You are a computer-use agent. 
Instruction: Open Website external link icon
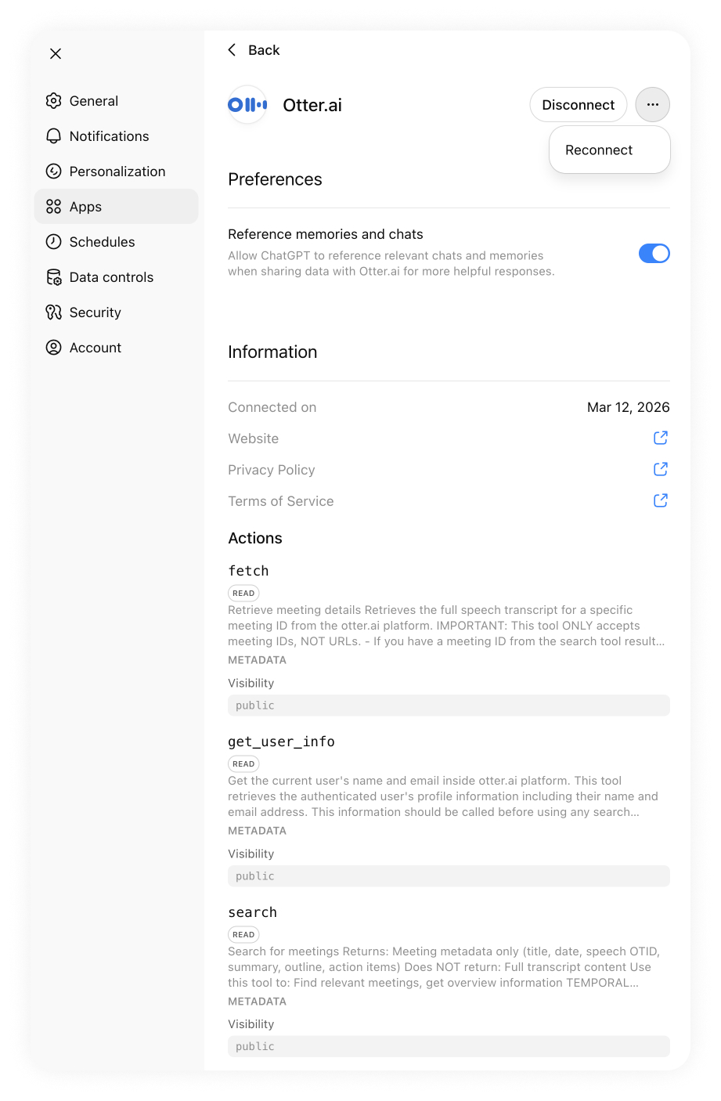point(660,438)
